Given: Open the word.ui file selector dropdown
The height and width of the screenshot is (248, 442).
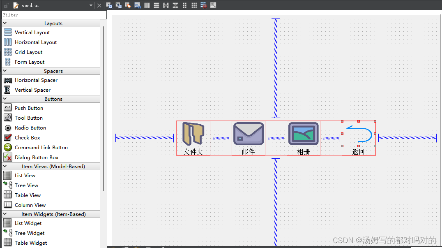Looking at the screenshot, I should click(x=91, y=5).
